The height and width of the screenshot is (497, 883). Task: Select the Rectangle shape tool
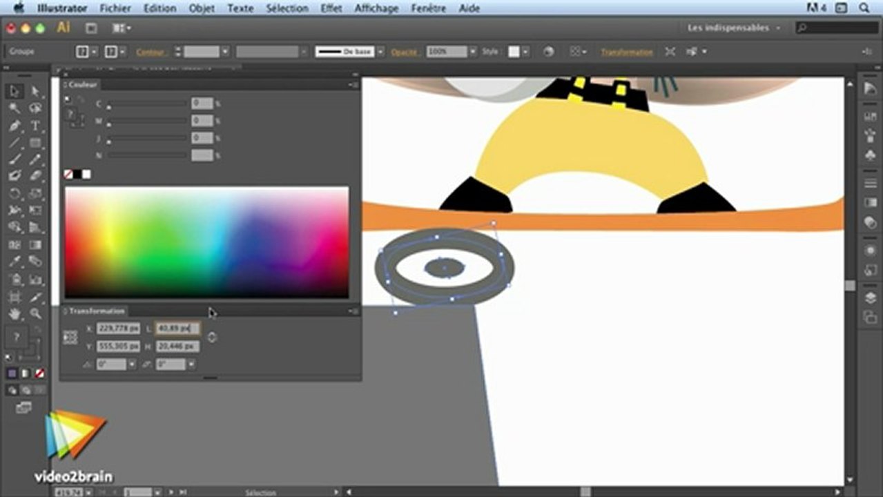point(35,143)
